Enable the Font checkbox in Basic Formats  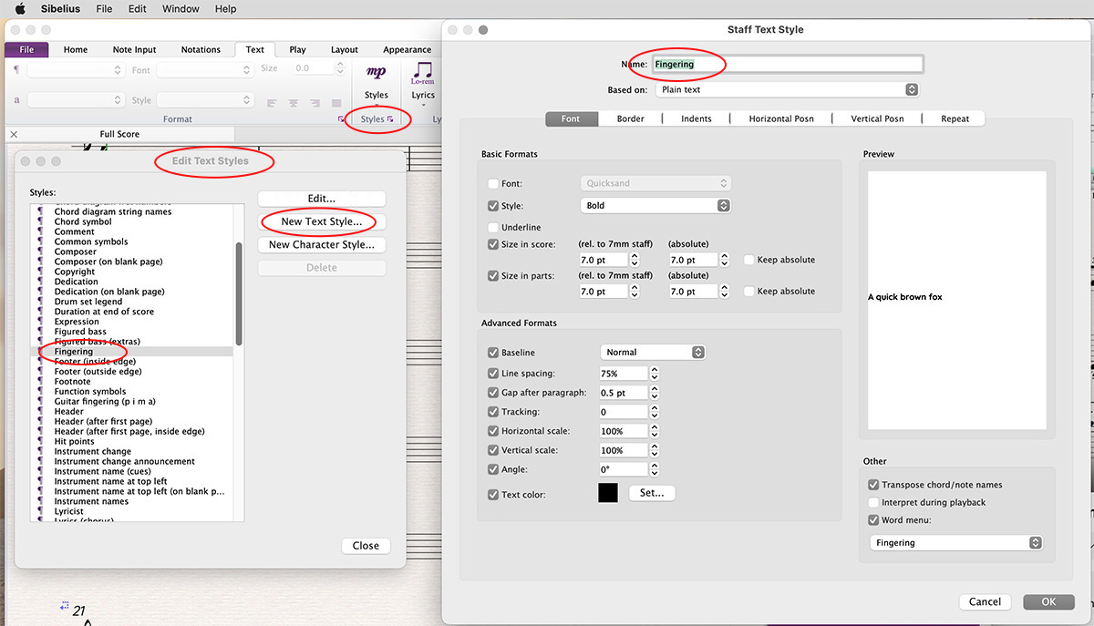tap(493, 183)
